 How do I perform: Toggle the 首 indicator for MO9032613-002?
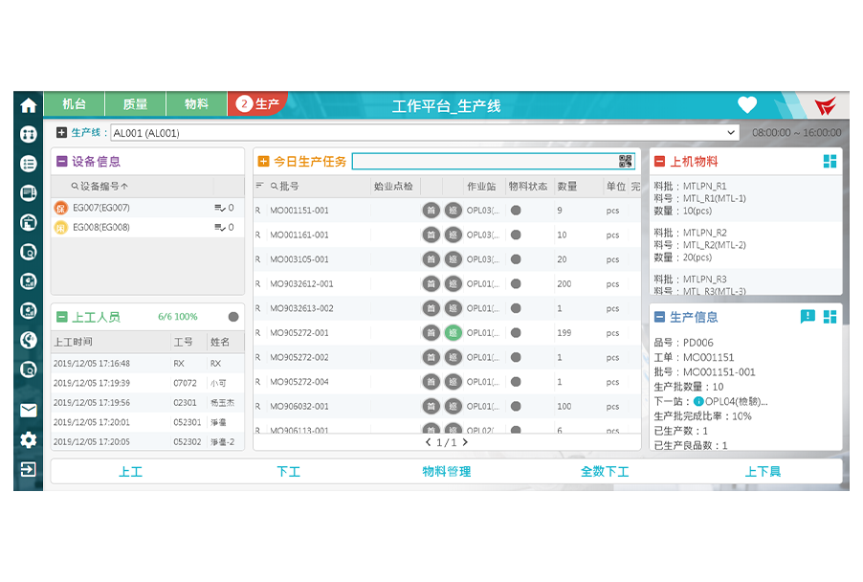pyautogui.click(x=431, y=308)
